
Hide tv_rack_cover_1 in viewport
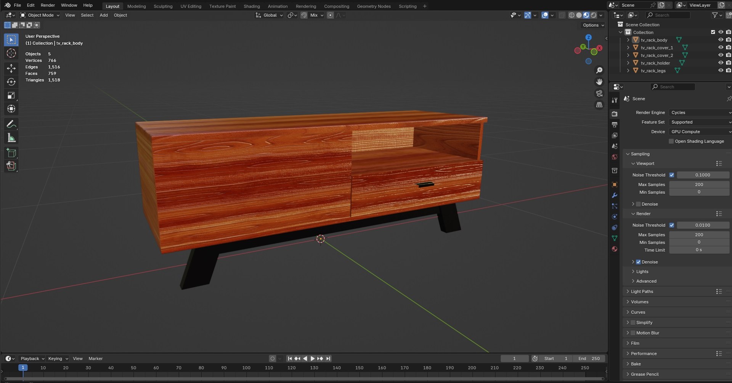pyautogui.click(x=721, y=47)
